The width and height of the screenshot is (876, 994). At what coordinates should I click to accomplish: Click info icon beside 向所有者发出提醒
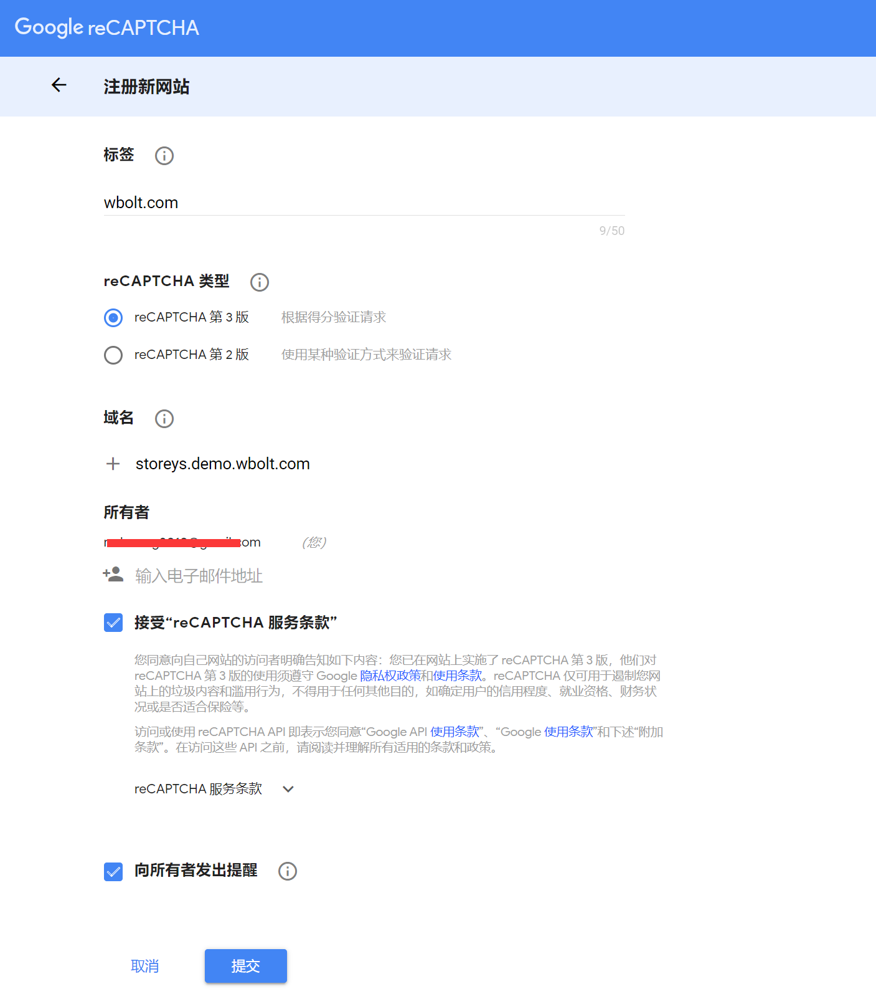point(288,871)
